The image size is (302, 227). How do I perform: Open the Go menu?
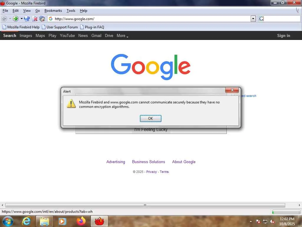coord(37,11)
